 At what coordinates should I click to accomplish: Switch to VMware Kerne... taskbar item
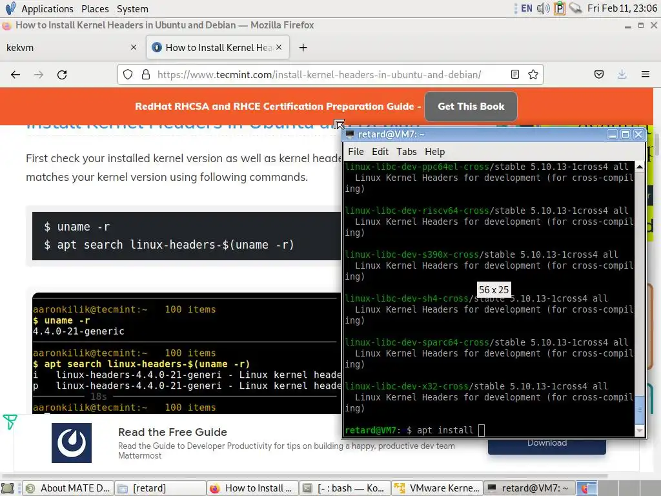pyautogui.click(x=438, y=488)
